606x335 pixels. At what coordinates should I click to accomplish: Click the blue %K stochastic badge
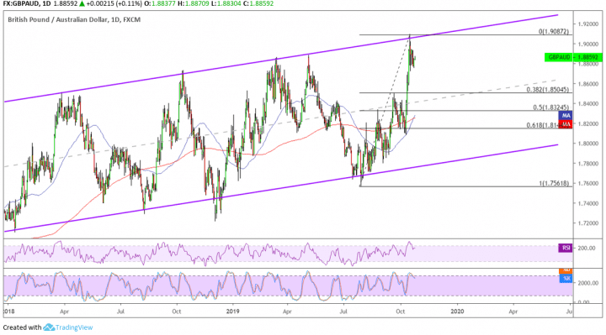566,279
